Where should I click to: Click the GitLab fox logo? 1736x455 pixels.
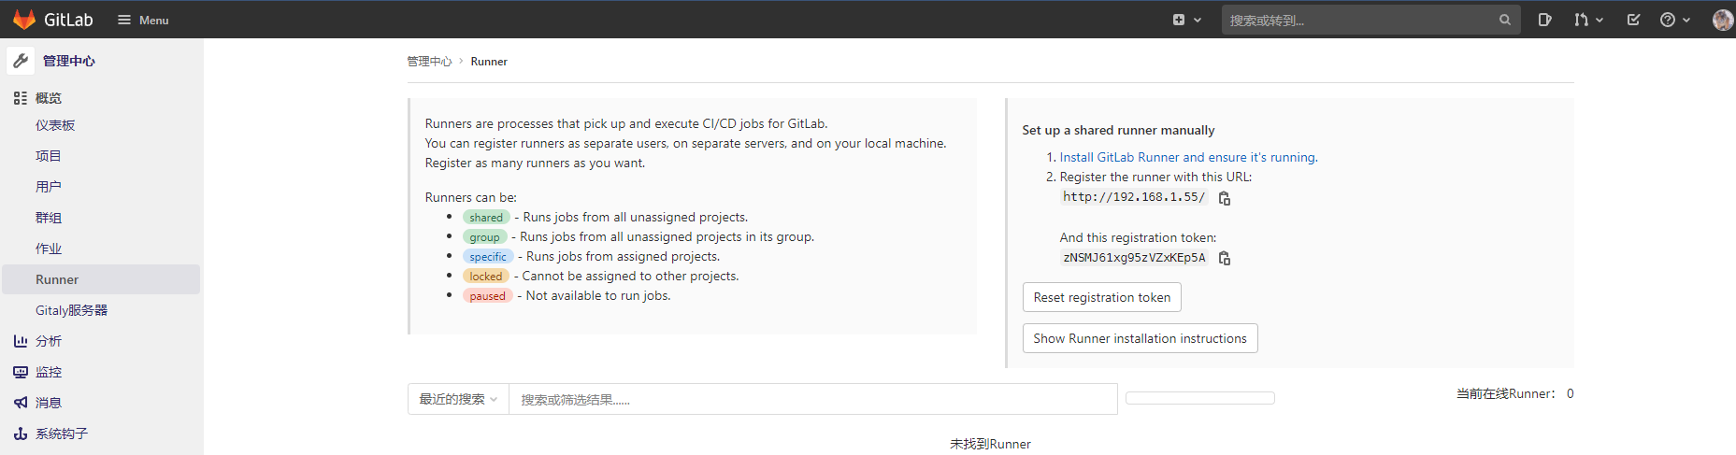click(24, 20)
